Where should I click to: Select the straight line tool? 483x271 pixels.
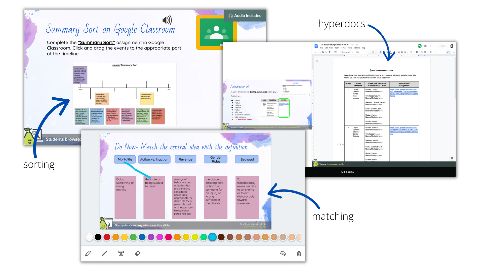tap(104, 253)
